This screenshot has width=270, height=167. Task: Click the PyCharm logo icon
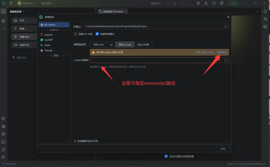(x=3, y=3)
